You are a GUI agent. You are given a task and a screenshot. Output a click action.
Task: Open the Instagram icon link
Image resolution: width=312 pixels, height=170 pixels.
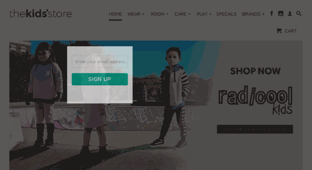(281, 14)
